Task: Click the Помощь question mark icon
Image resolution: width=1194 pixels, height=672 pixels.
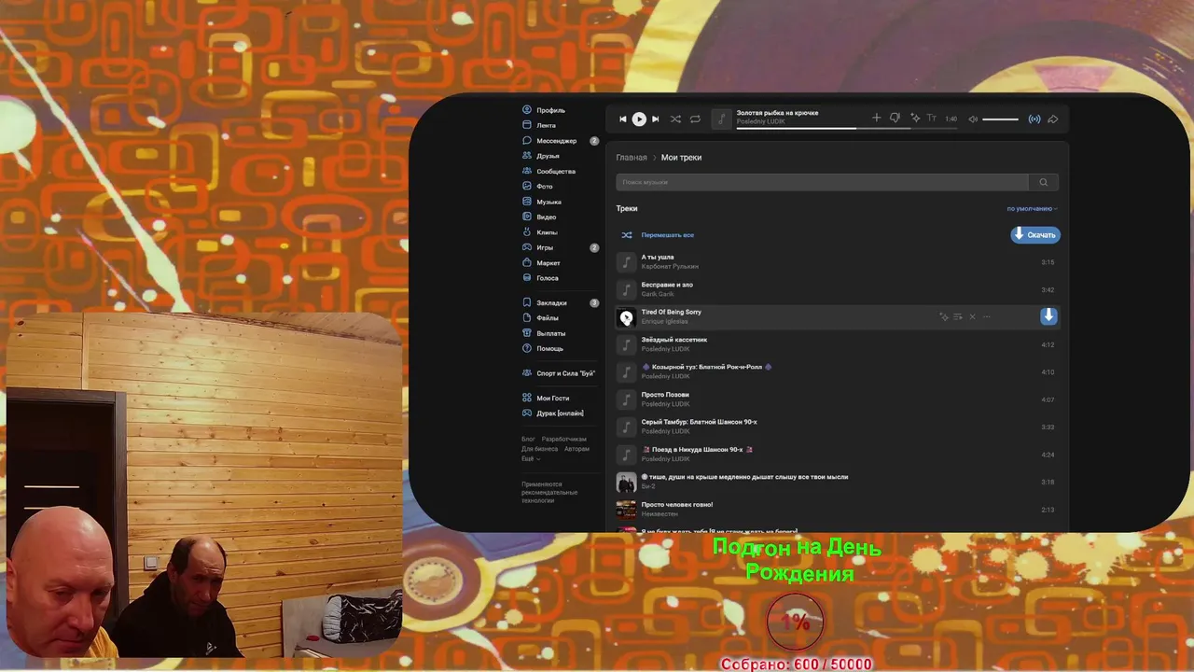Action: pos(527,348)
